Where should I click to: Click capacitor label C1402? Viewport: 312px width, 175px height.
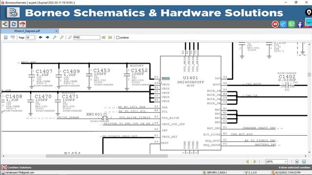287,77
